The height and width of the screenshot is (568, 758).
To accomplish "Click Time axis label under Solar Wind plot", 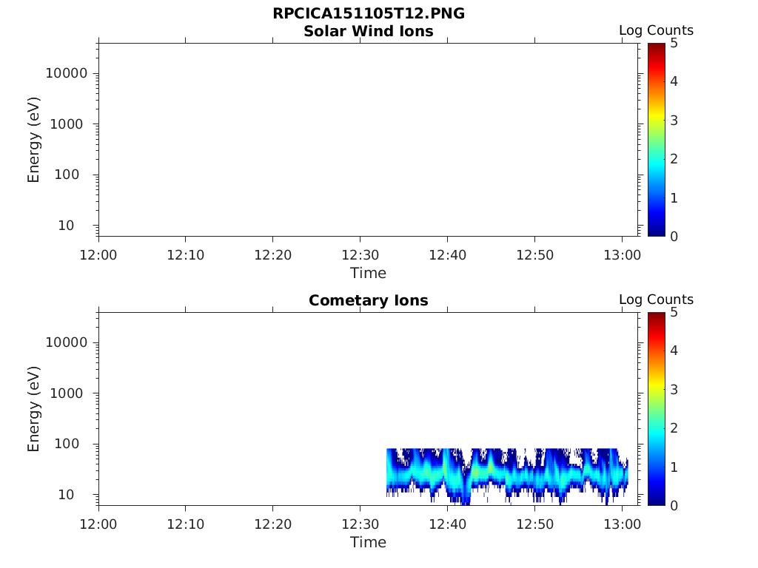I will pos(368,274).
